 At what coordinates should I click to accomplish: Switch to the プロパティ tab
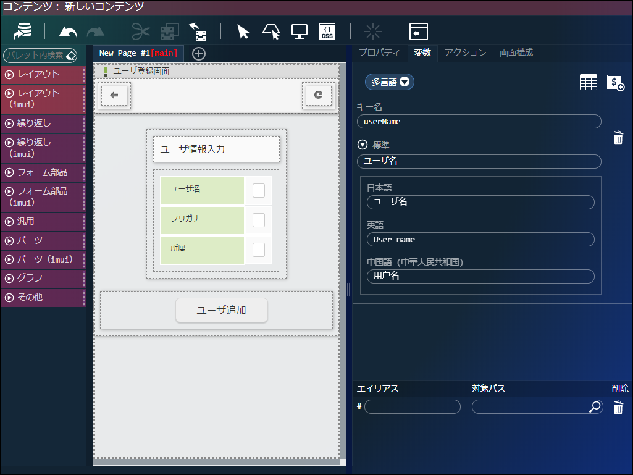point(379,53)
